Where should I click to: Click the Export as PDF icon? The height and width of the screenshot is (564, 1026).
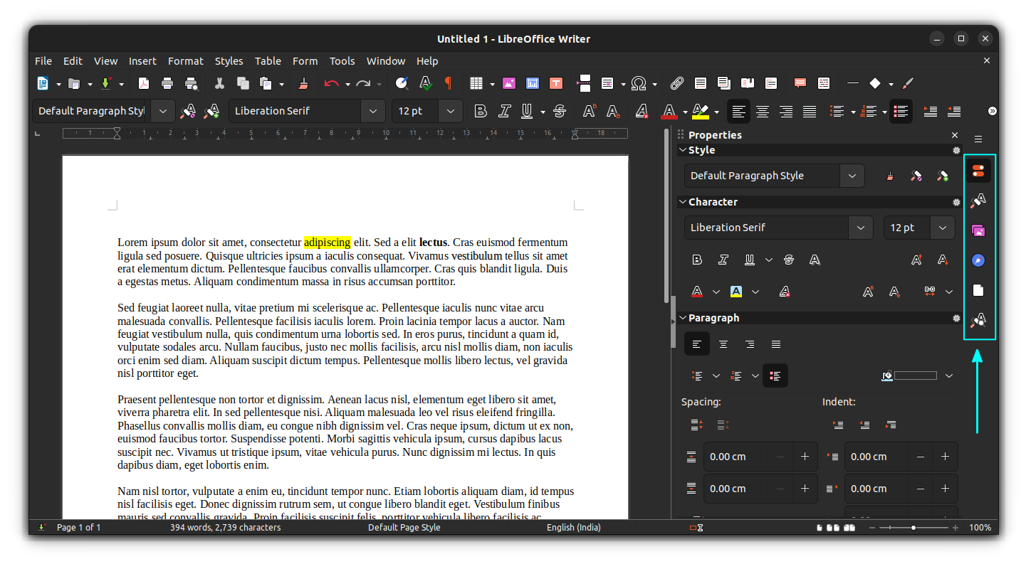click(x=144, y=83)
